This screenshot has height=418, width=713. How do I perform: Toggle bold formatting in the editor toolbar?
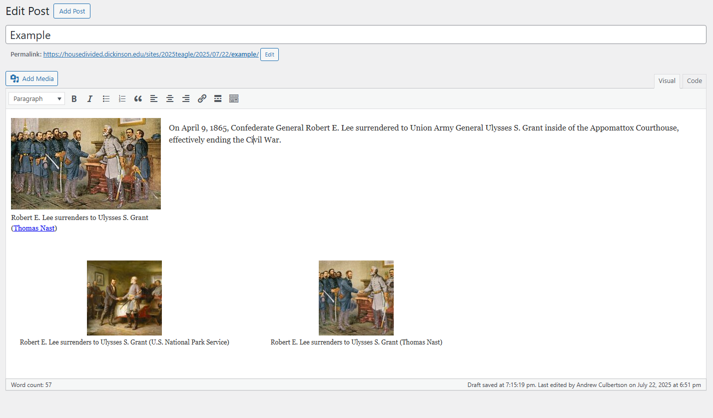click(x=74, y=98)
